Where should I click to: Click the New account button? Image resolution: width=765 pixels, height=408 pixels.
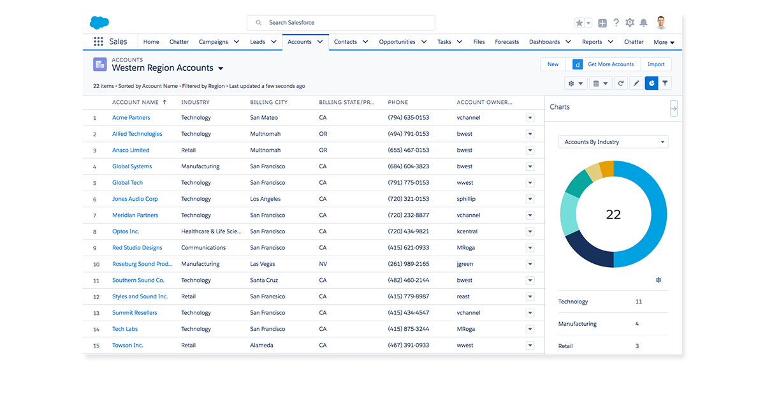tap(553, 64)
